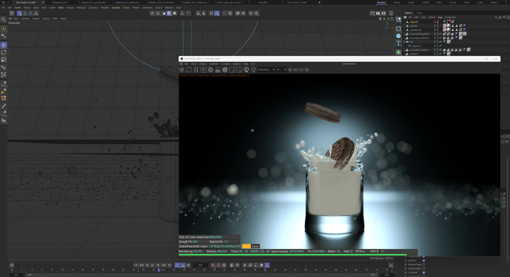Viewport: 510px width, 277px height.
Task: Toggle the Medium checkbox
Action: click(x=424, y=261)
